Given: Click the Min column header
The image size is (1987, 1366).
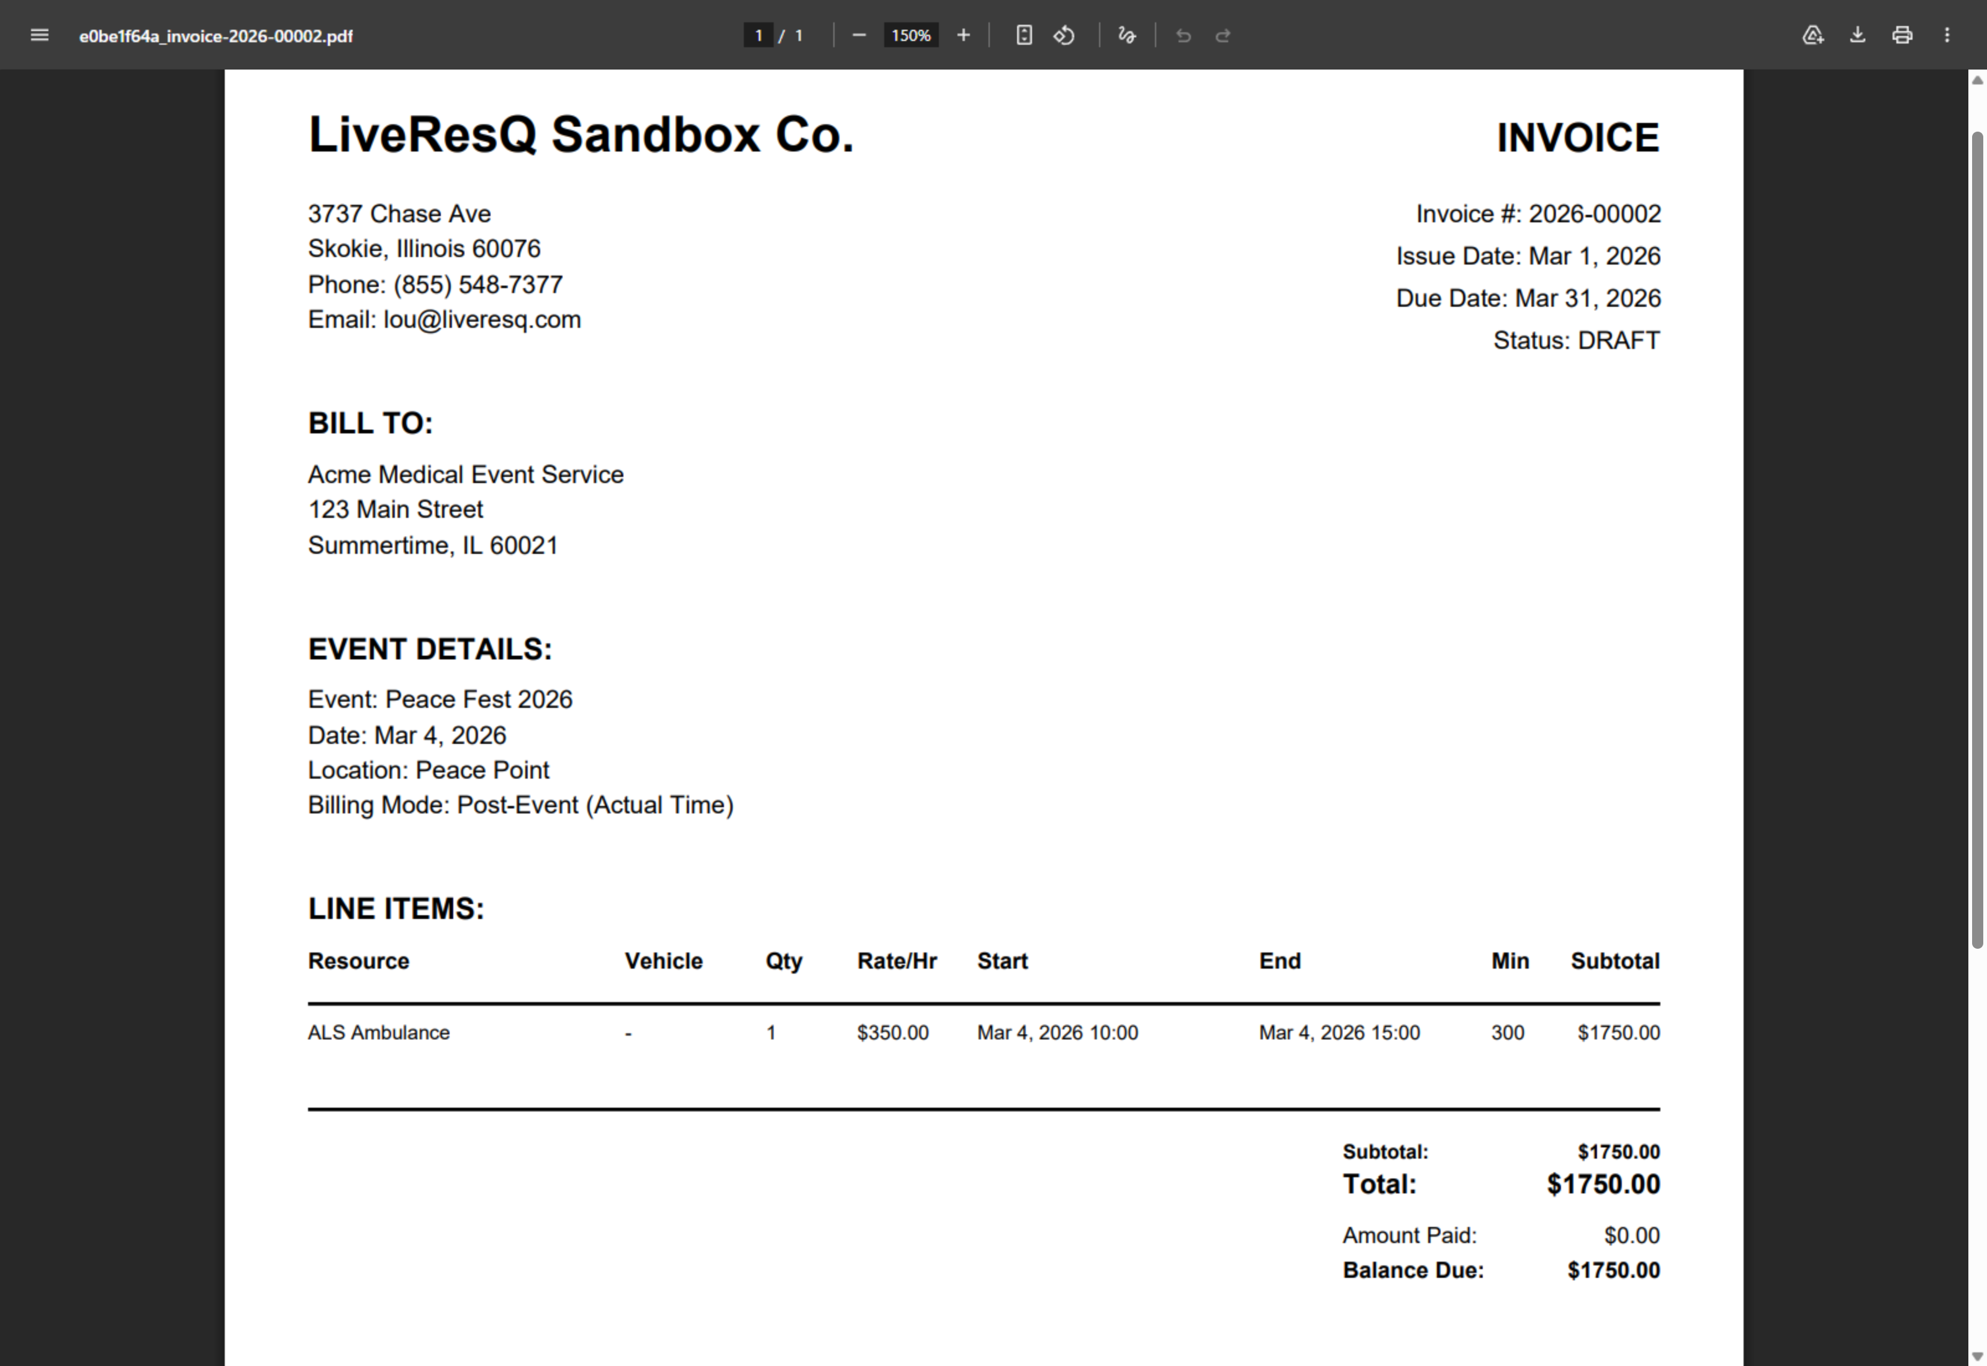Looking at the screenshot, I should pos(1509,961).
